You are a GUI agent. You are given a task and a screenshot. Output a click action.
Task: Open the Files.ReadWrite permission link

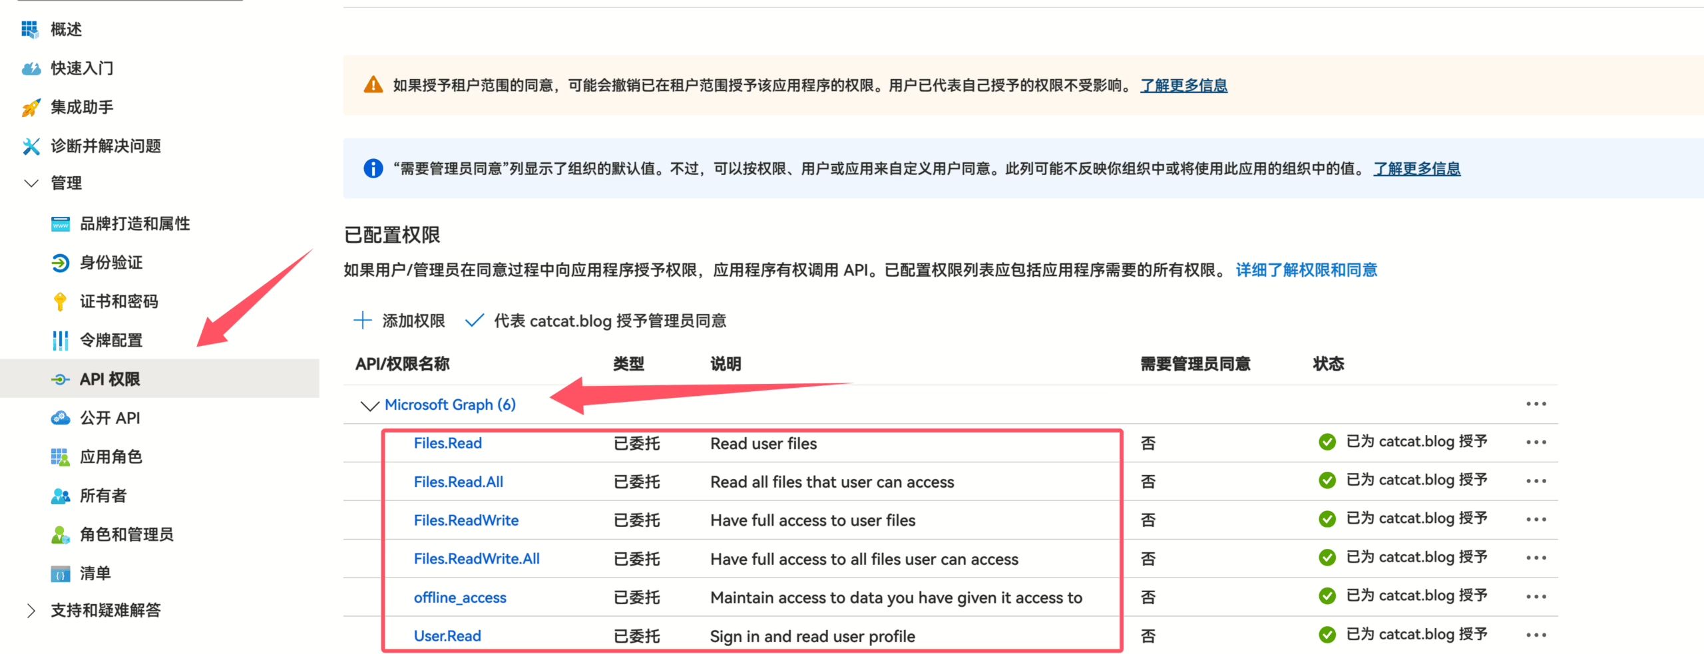point(466,520)
